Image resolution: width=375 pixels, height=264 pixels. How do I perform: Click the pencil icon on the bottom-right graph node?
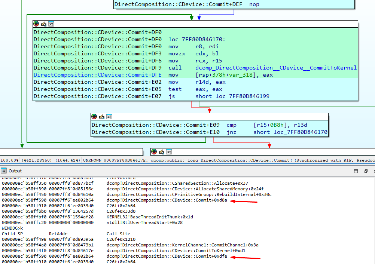[161, 151]
